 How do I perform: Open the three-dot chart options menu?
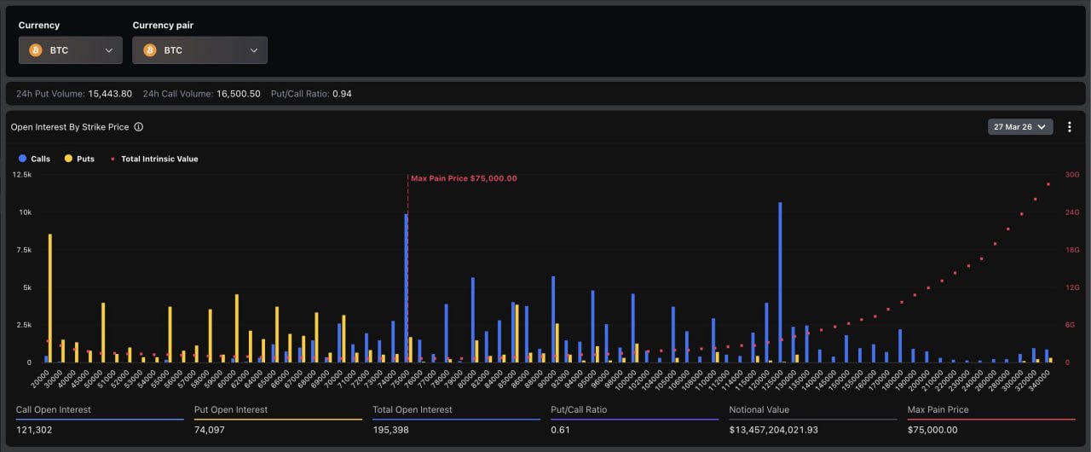[1070, 127]
